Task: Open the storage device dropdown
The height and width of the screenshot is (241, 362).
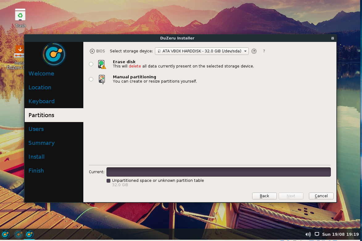Action: click(202, 51)
